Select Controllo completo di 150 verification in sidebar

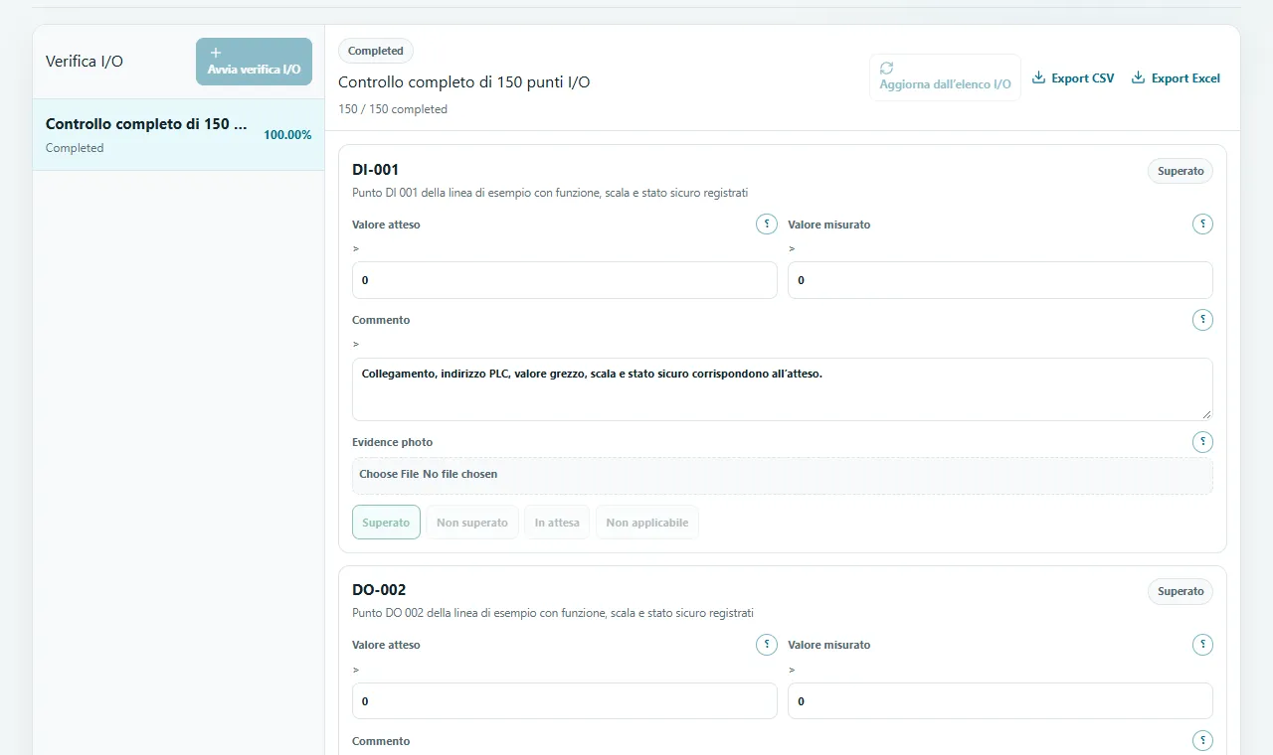179,135
